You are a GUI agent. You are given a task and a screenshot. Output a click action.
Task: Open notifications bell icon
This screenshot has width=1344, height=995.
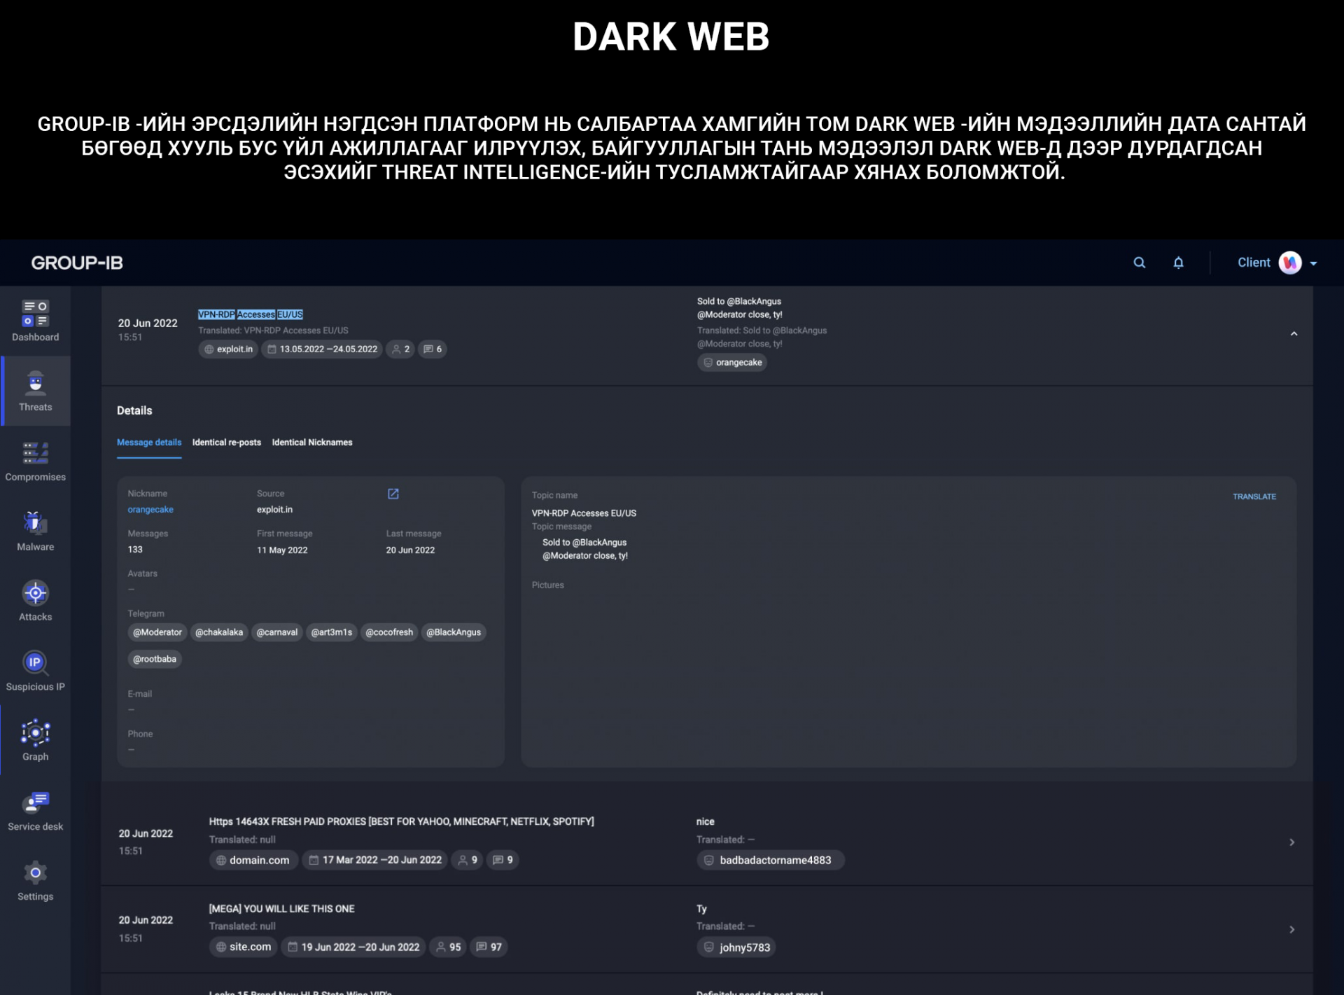[x=1179, y=263]
